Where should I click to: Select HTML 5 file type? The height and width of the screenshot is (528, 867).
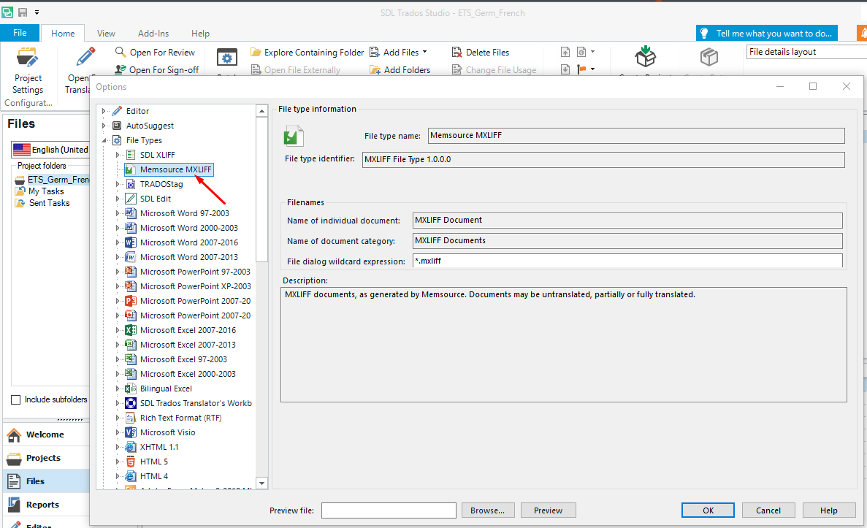point(153,462)
